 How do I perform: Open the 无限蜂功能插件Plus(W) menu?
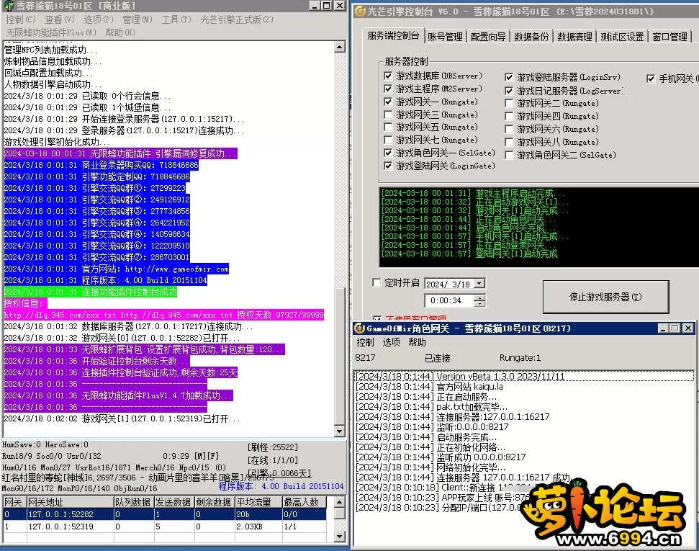[51, 32]
